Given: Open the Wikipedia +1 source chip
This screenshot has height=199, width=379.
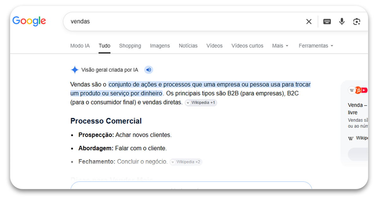Looking at the screenshot, I should click(x=201, y=103).
